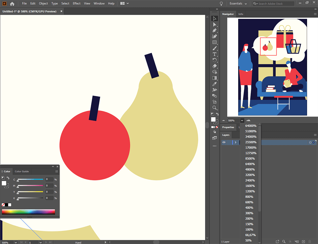Click the black swatch in the Color panel

7,205
